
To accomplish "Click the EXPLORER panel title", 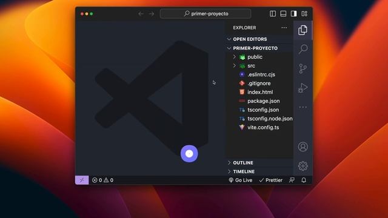I will point(244,28).
